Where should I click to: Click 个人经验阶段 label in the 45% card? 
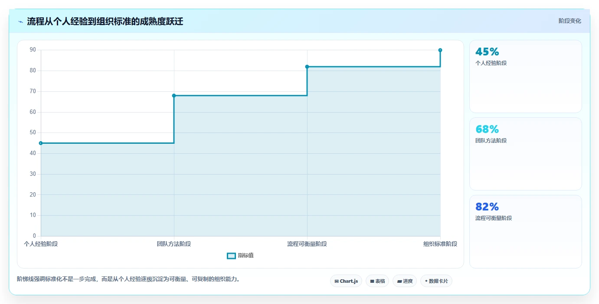point(491,63)
